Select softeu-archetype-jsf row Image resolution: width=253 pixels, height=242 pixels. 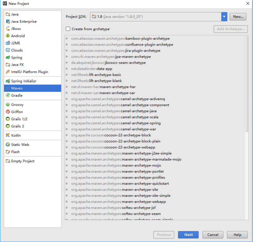coord(155,208)
